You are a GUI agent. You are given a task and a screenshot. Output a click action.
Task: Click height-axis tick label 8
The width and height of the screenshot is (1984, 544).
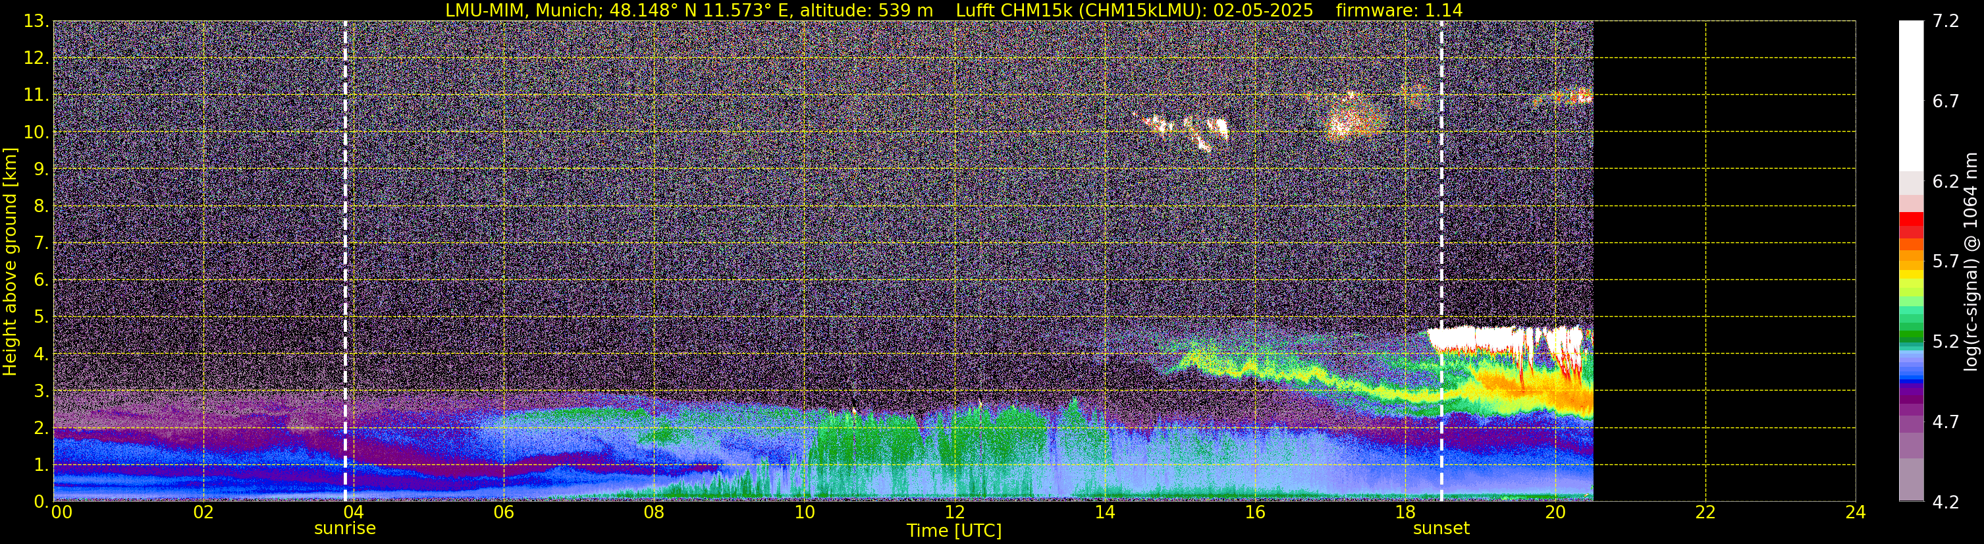coord(40,207)
